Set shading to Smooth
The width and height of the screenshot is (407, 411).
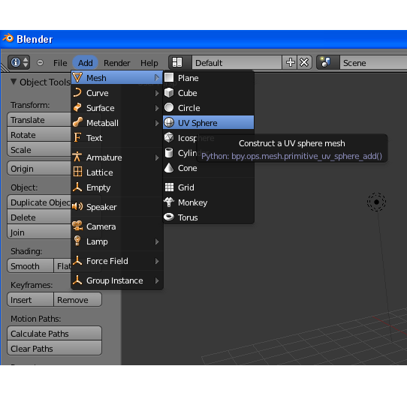tap(30, 266)
